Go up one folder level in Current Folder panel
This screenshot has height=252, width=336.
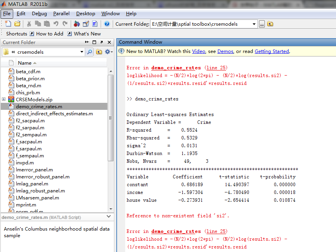click(99, 52)
